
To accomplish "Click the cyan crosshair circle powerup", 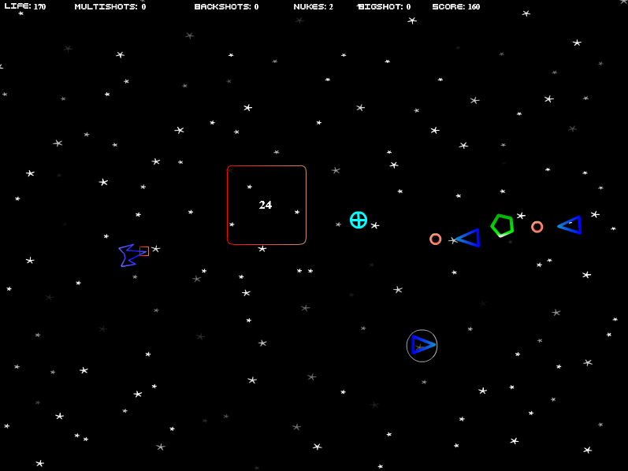I will [359, 220].
